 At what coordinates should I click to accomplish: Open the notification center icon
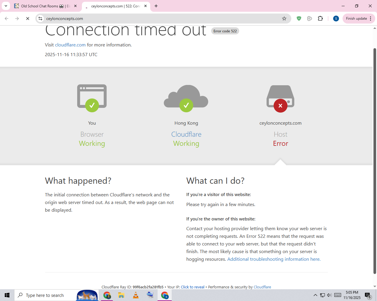368,295
